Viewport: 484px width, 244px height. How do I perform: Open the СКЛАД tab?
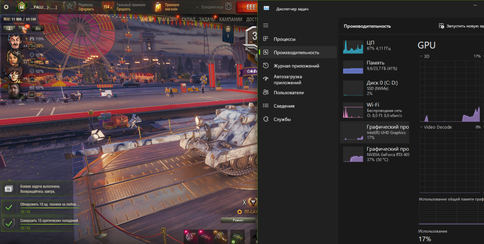[188, 19]
